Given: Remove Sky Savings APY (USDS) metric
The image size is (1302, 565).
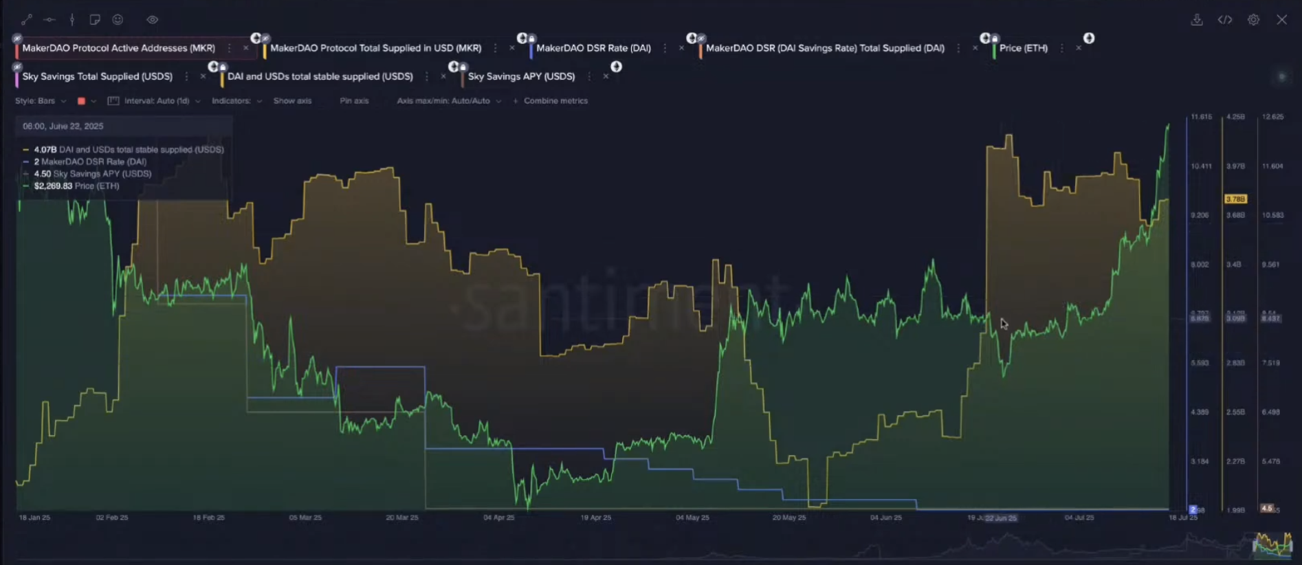Looking at the screenshot, I should click(606, 76).
